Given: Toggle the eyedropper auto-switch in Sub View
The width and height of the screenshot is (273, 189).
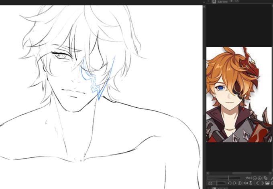Looking at the screenshot, I should tap(271, 178).
